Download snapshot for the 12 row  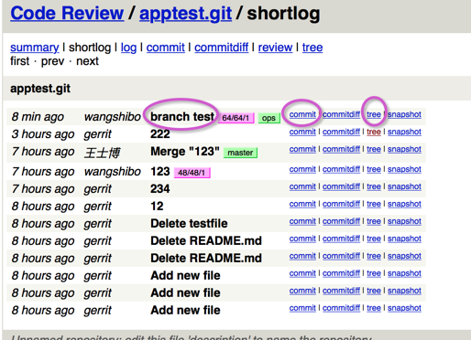[x=404, y=204]
